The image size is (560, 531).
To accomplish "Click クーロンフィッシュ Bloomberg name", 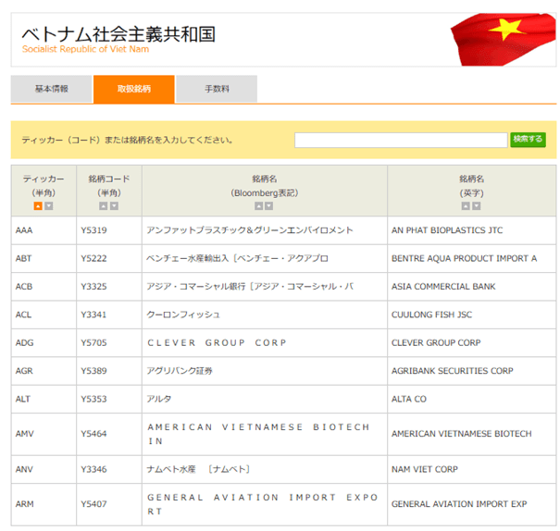I will pyautogui.click(x=183, y=315).
